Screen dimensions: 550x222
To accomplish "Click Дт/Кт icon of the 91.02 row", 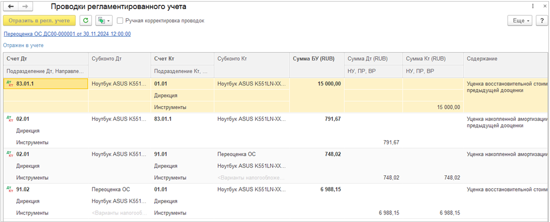I will (x=9, y=189).
